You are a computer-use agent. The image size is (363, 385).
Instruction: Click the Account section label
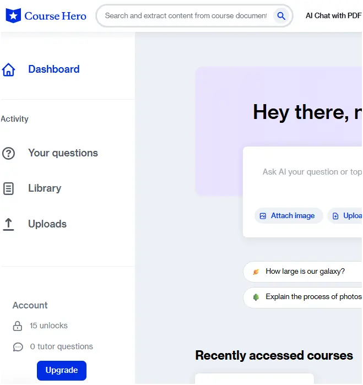coord(30,306)
